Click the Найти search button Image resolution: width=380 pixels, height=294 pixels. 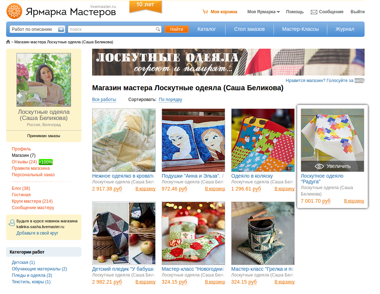pyautogui.click(x=176, y=29)
